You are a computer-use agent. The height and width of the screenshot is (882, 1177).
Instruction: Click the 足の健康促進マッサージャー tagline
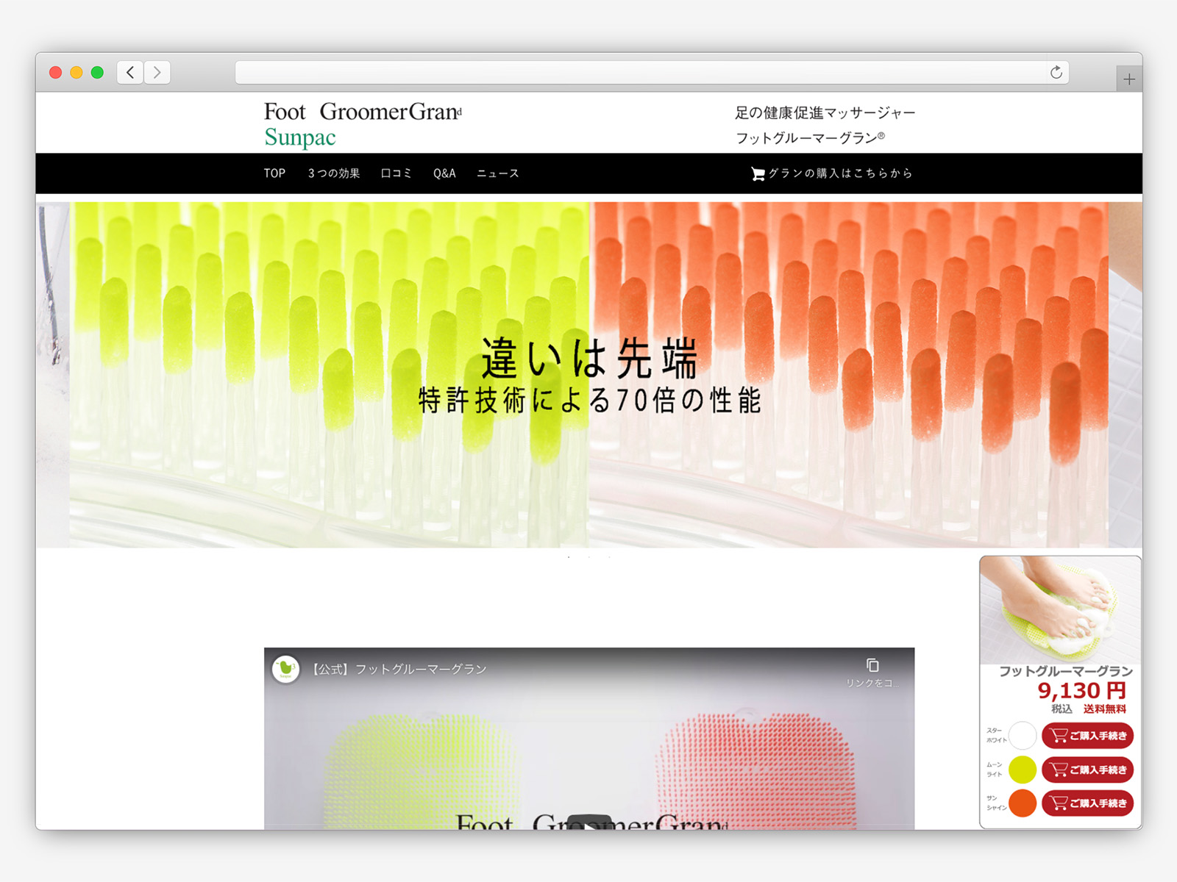tap(825, 112)
